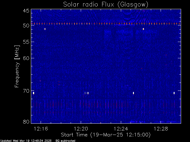Click the white burst near 51 MHz after 12:16
190x142 pixels.
pos(45,29)
